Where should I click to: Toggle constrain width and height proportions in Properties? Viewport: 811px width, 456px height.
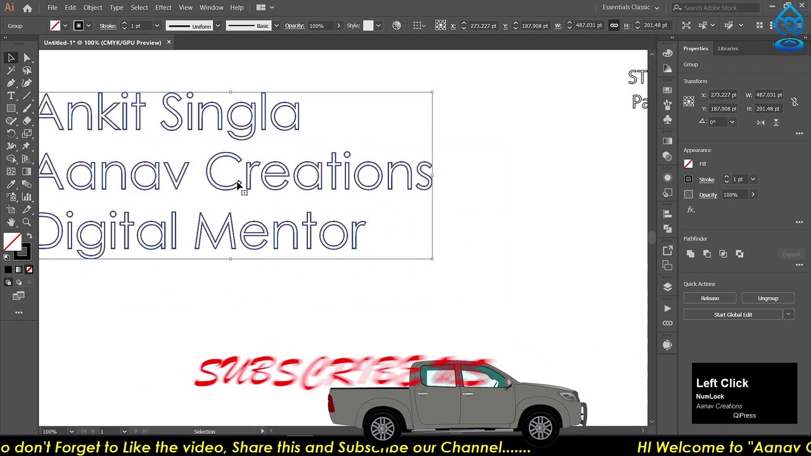pos(795,102)
